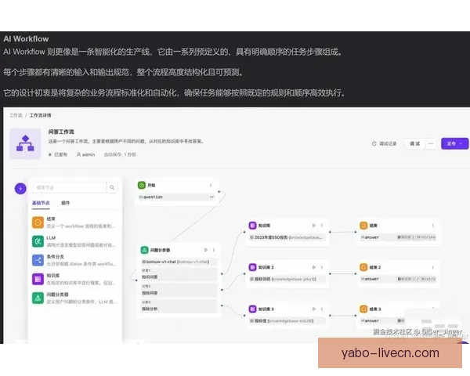Image resolution: width=470 pixels, height=376 pixels.
Task: Click the answer row in 结束 2 node
Action: pos(398,279)
